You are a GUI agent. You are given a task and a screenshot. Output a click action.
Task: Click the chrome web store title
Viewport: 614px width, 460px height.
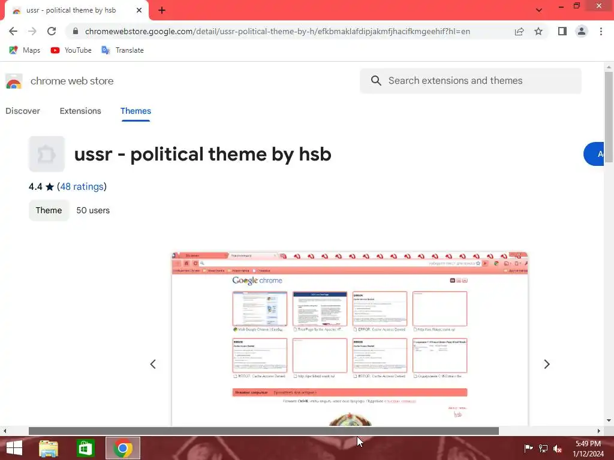(72, 81)
